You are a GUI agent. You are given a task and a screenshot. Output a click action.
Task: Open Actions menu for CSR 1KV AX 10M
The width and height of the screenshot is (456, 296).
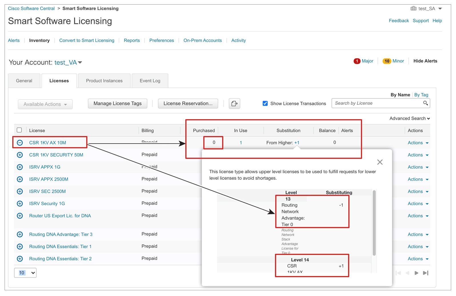418,143
